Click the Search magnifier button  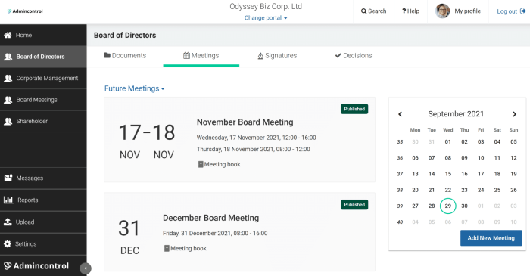tap(373, 11)
